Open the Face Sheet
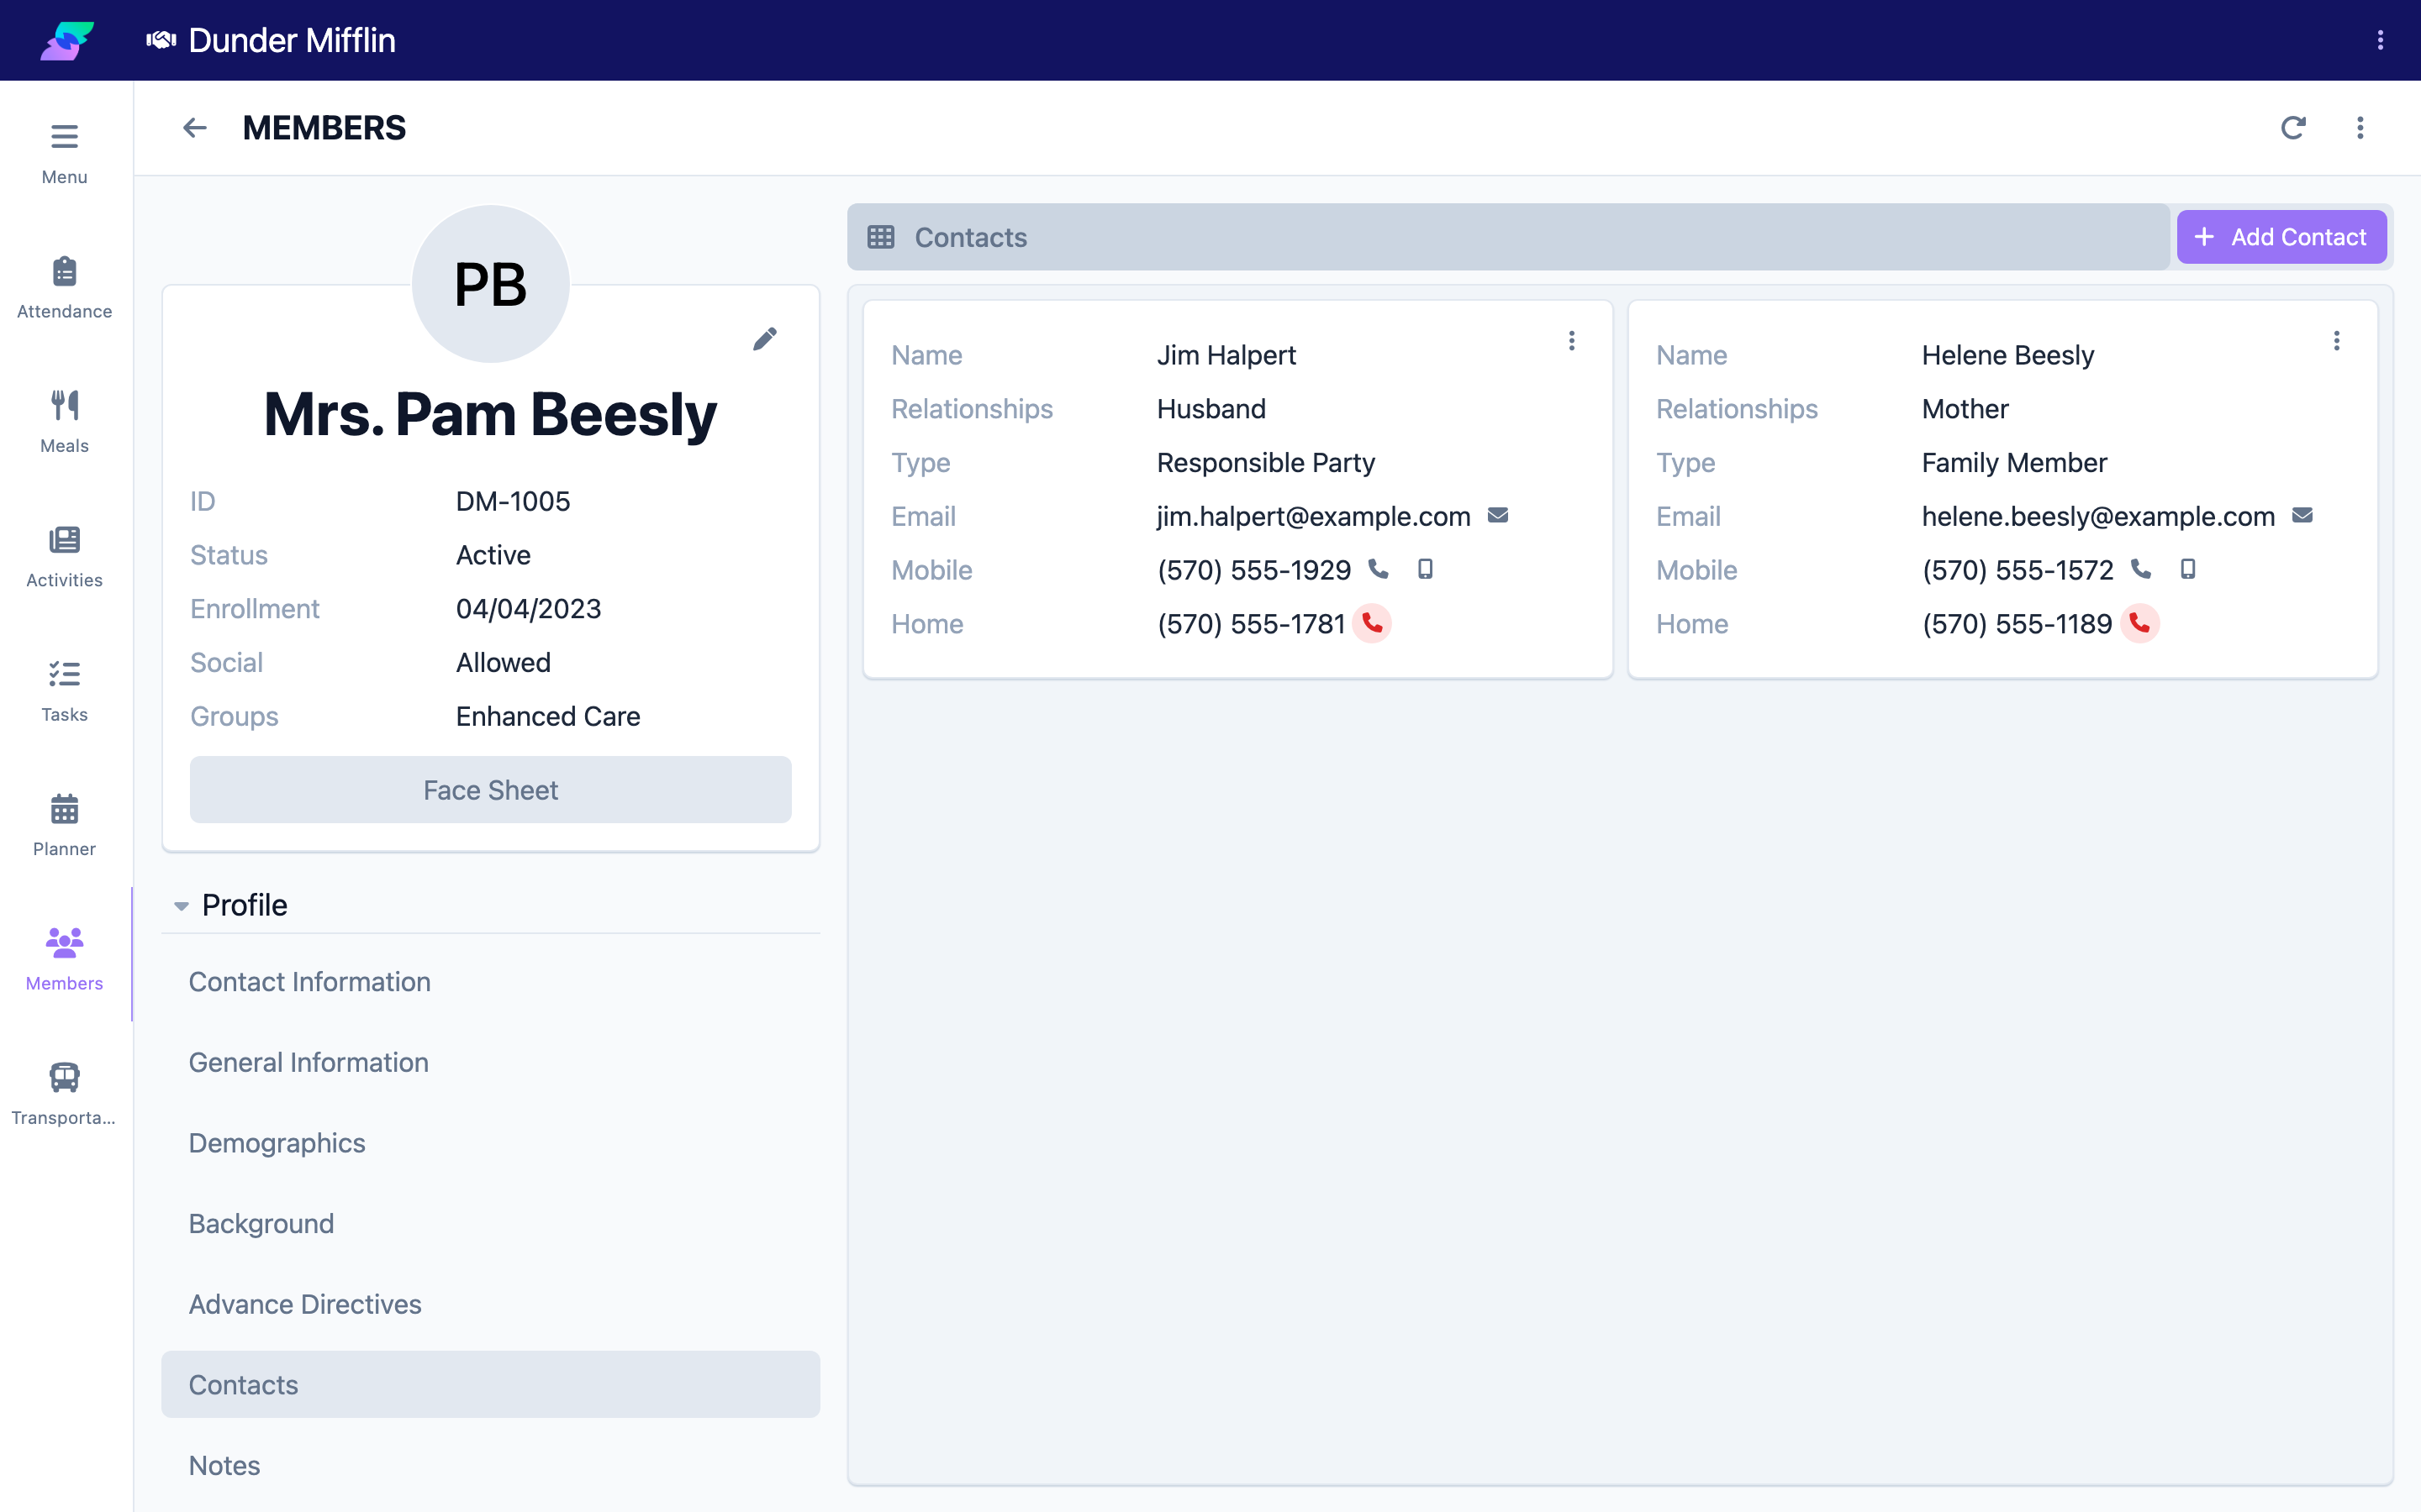 490,790
